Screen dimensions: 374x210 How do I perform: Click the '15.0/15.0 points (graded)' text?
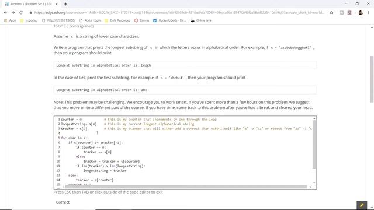(x=74, y=26)
